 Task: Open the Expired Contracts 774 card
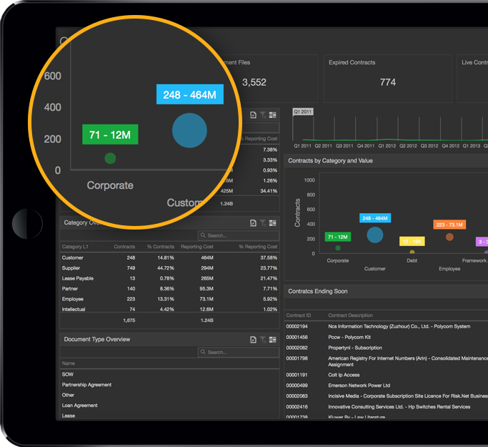388,79
